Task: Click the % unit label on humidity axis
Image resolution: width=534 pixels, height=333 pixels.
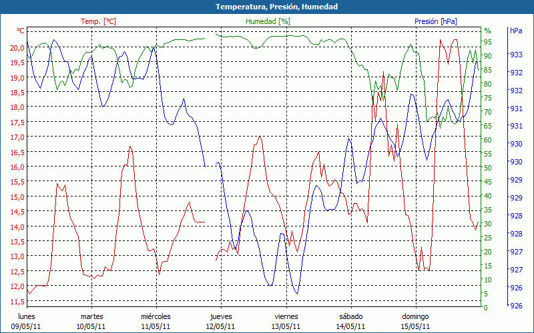Action: (x=487, y=31)
